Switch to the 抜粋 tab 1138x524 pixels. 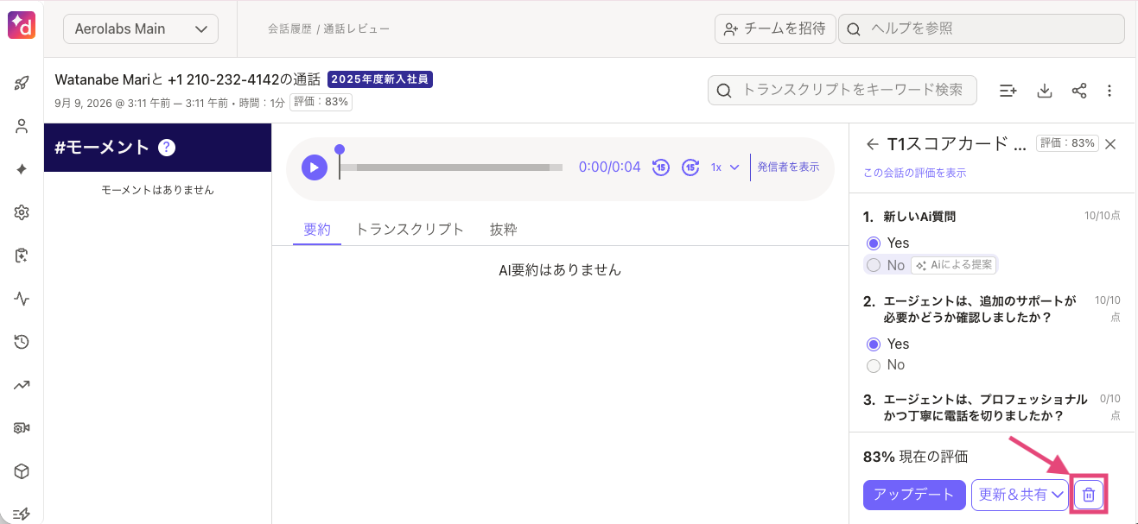pyautogui.click(x=503, y=230)
